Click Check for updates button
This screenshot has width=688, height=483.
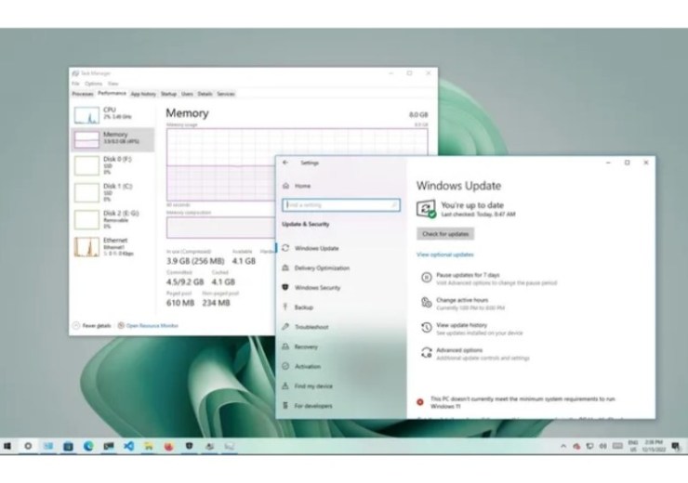pyautogui.click(x=445, y=234)
